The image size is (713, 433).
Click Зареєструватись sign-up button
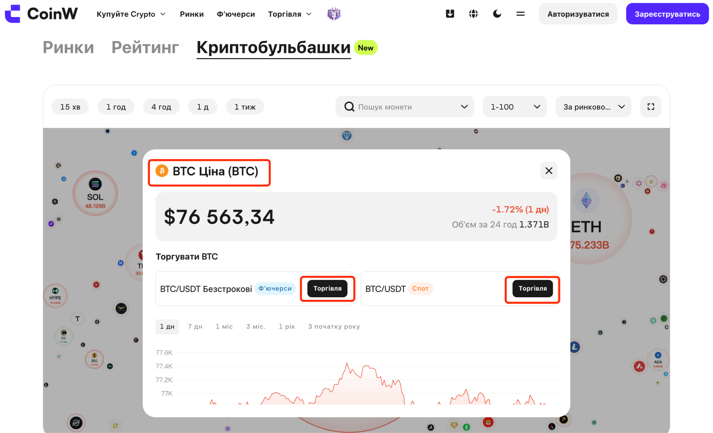[x=667, y=14]
